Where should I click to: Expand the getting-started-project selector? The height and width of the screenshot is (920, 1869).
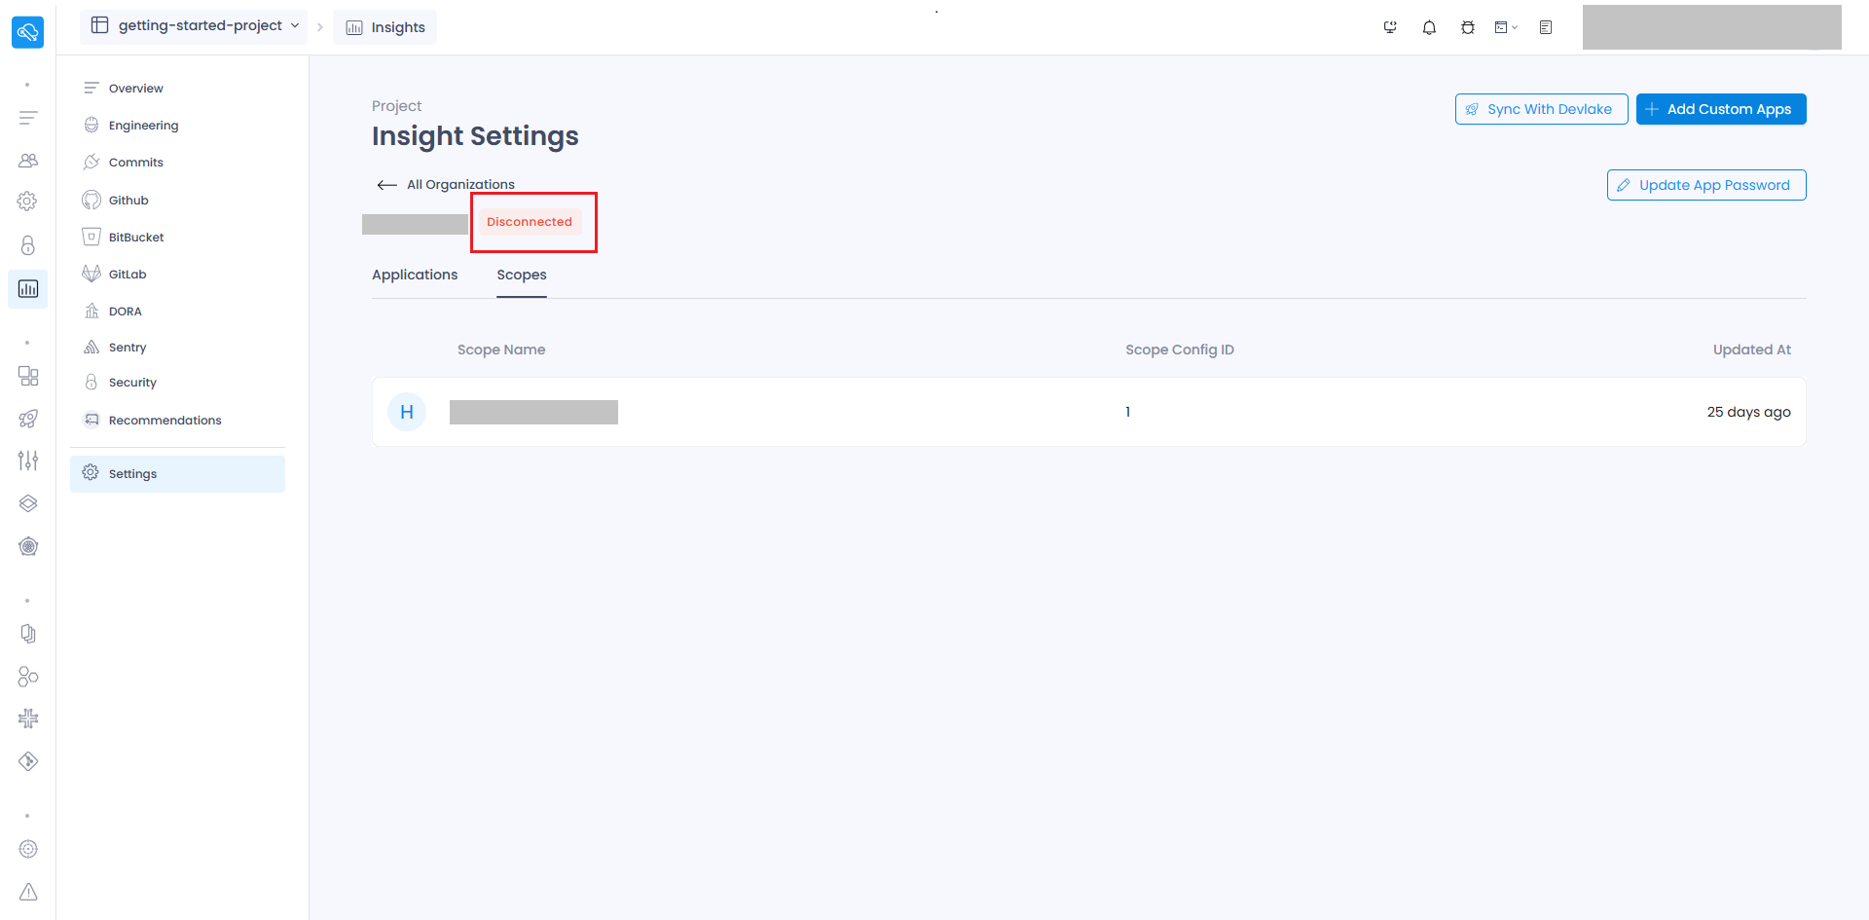pos(195,26)
